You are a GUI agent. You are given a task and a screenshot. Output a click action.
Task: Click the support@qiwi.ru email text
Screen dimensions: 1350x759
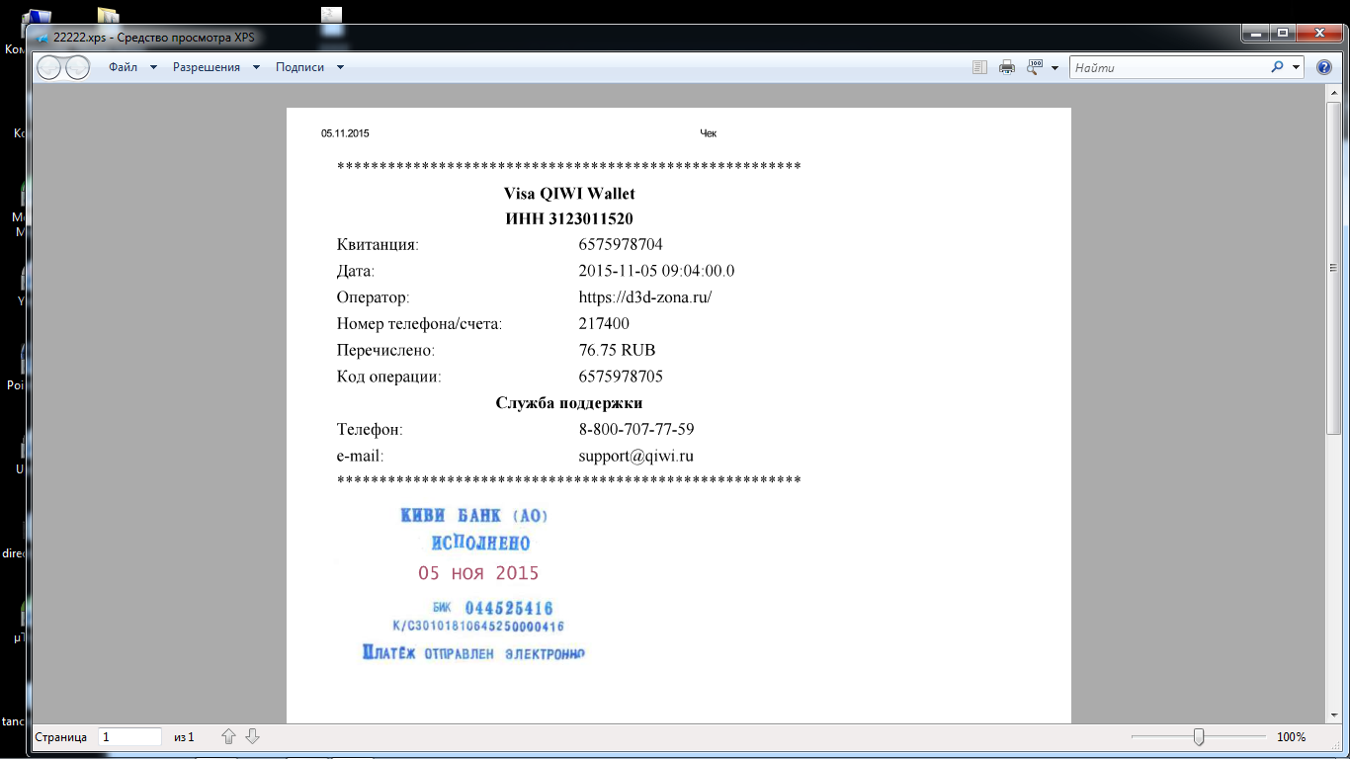pyautogui.click(x=635, y=457)
